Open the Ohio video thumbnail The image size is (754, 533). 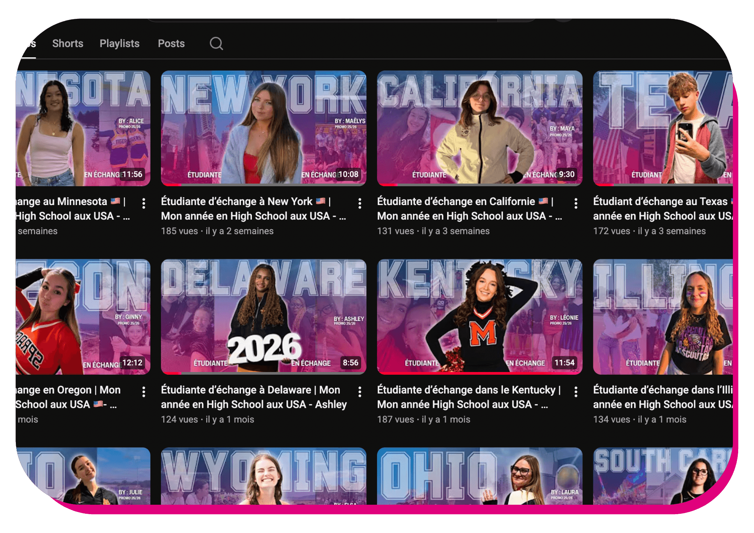coord(480,476)
